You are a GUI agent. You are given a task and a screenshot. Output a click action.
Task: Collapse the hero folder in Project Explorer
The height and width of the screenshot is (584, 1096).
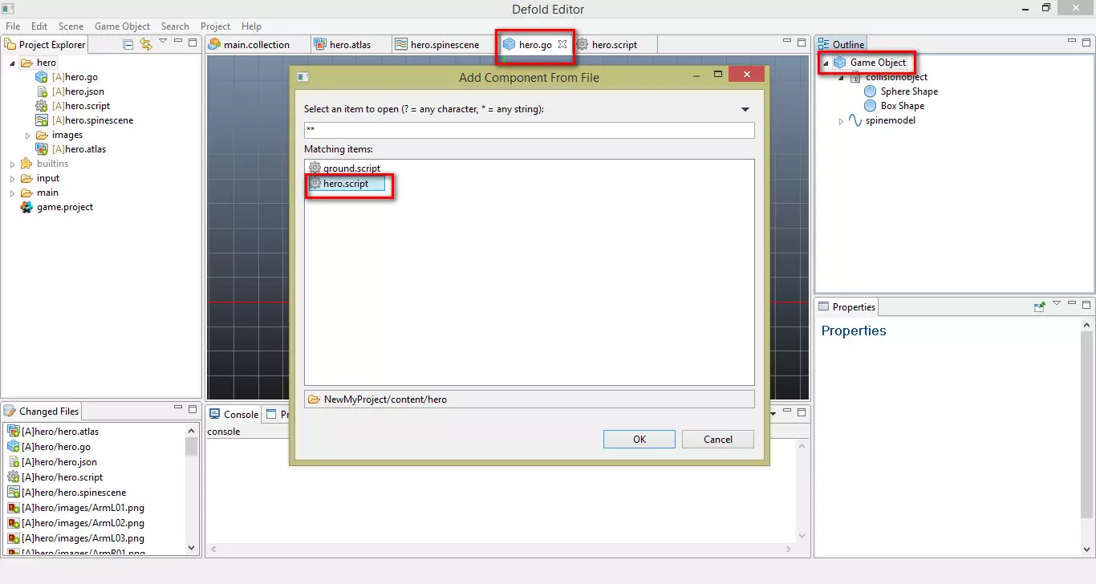point(12,63)
